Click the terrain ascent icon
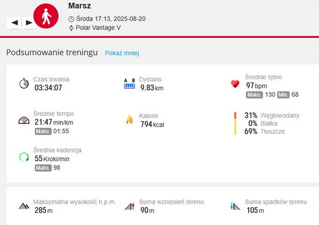 [x=129, y=206]
